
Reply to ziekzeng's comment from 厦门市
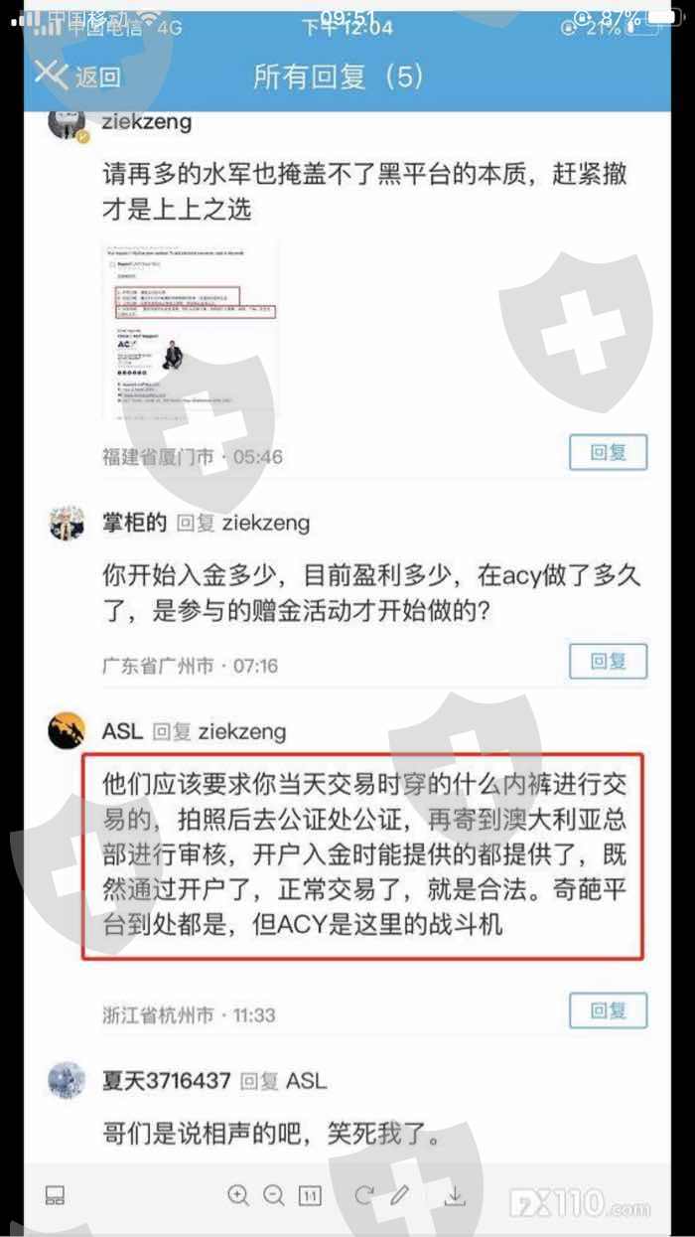click(608, 452)
